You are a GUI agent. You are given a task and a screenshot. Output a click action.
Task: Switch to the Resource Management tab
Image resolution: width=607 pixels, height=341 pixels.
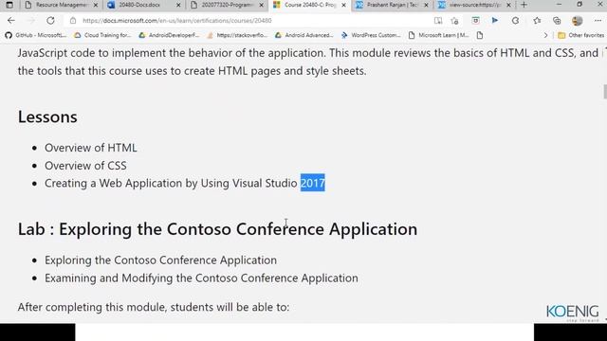61,5
